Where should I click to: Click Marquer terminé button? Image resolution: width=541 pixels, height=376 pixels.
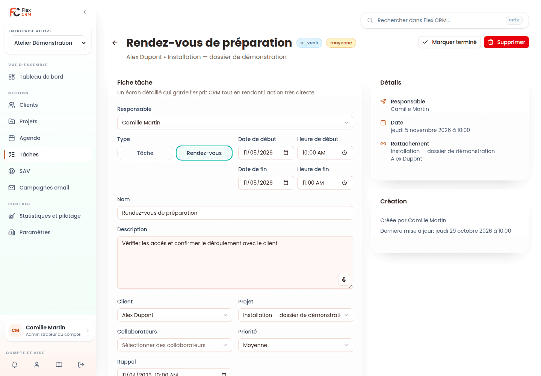449,42
